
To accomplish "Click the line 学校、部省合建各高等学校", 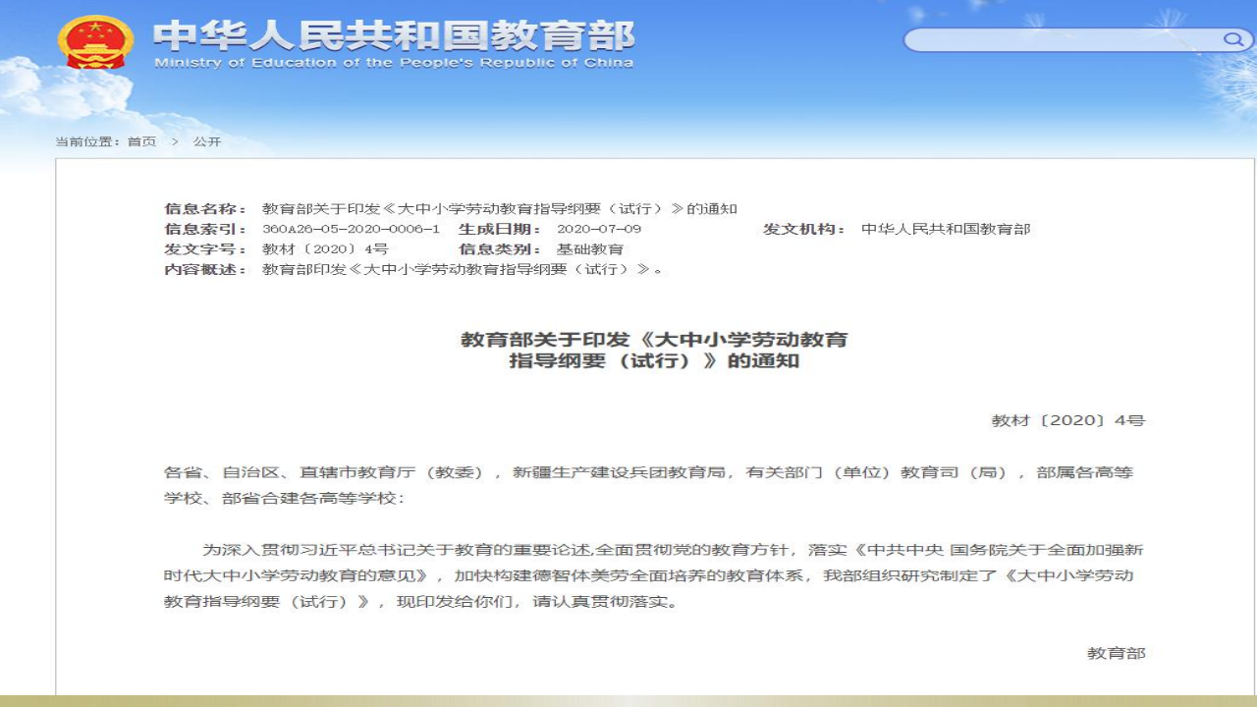I will click(x=284, y=499).
